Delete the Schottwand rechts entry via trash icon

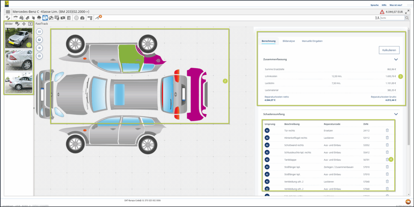[387, 145]
